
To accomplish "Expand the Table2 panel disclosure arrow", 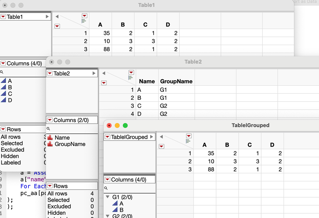I will click(94, 73).
